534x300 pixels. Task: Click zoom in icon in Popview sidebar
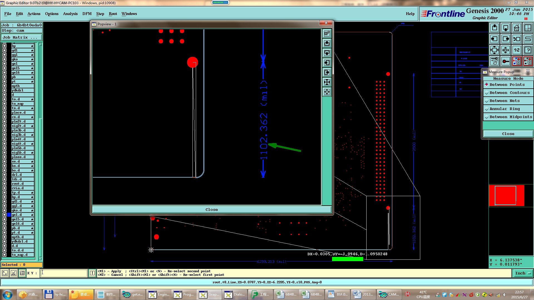[327, 82]
